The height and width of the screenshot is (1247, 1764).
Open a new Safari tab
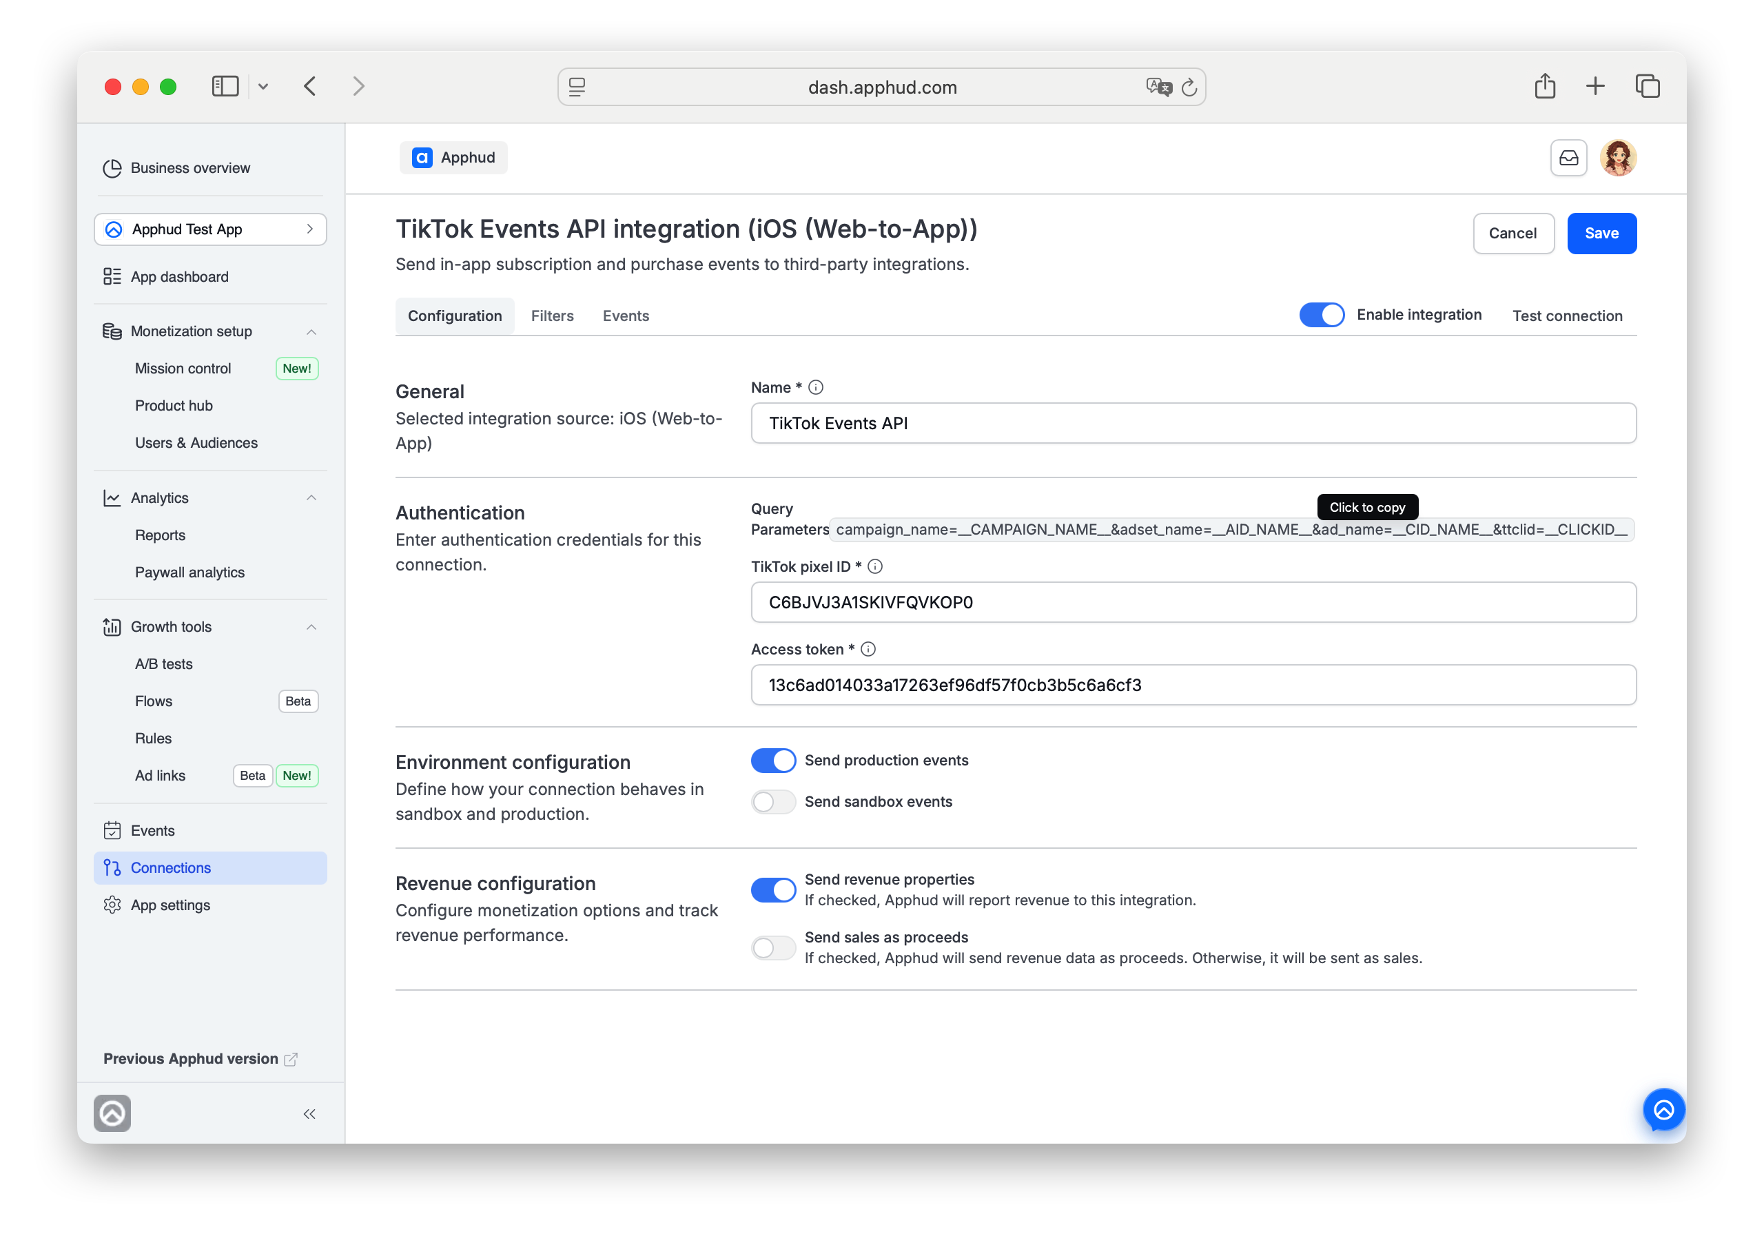pyautogui.click(x=1595, y=86)
